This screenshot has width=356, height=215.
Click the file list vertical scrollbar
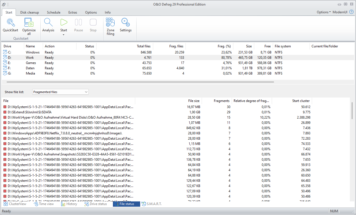coord(352,111)
